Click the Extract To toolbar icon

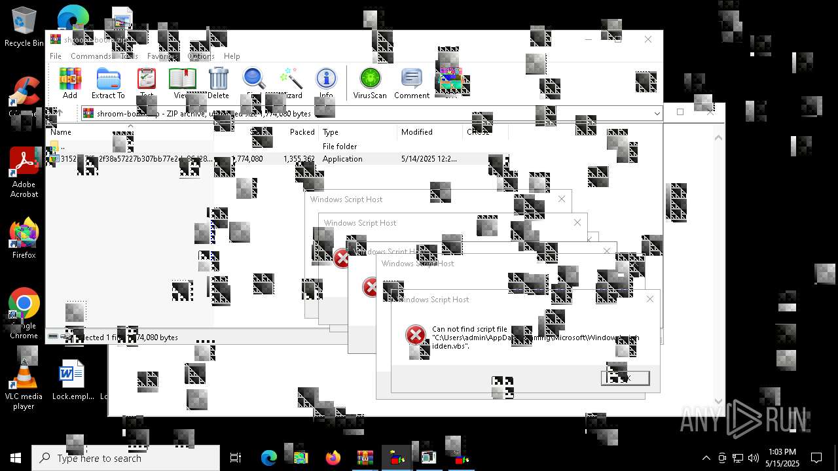[x=108, y=83]
